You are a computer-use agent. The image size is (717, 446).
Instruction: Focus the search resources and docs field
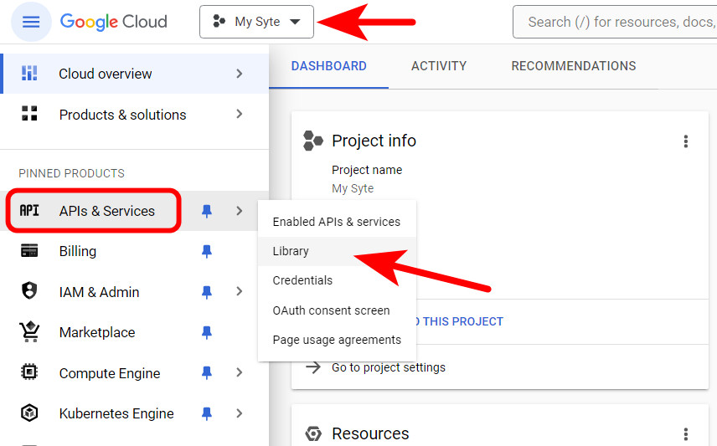[615, 22]
